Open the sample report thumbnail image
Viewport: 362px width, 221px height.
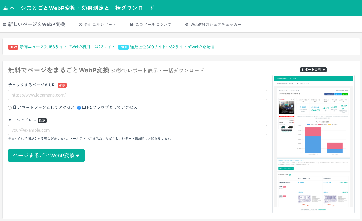tap(313, 144)
